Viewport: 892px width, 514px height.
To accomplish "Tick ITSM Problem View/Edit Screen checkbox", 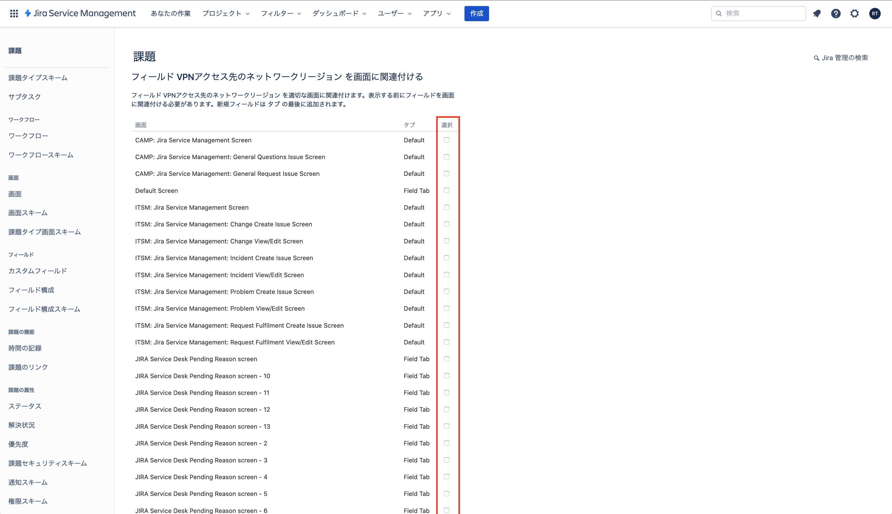I will coord(447,308).
